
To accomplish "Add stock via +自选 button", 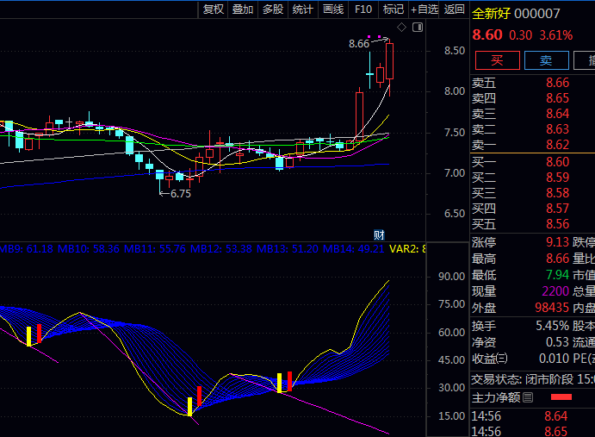I will coord(425,9).
